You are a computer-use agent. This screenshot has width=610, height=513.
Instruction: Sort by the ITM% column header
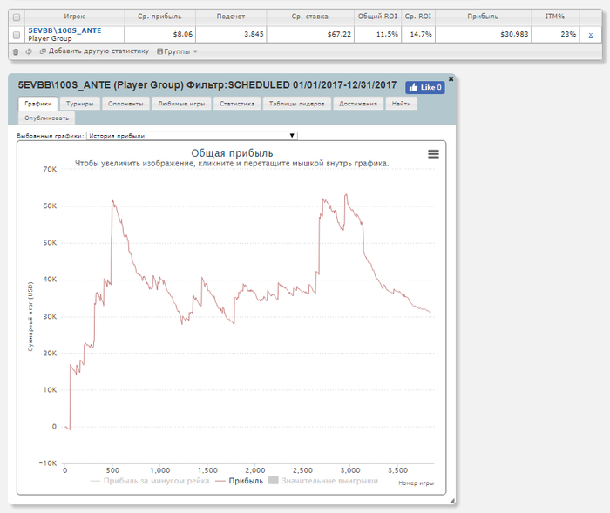[x=555, y=17]
